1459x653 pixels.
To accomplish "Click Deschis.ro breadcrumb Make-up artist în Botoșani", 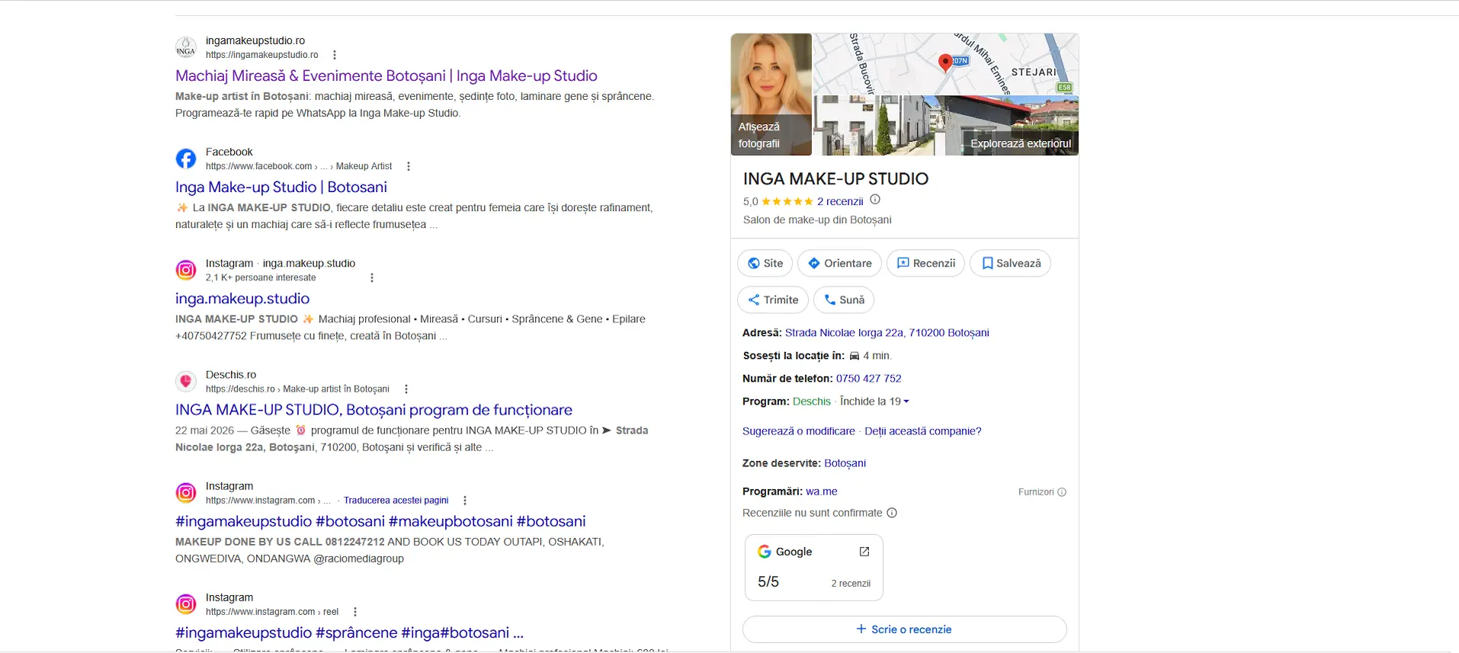I will pos(336,389).
